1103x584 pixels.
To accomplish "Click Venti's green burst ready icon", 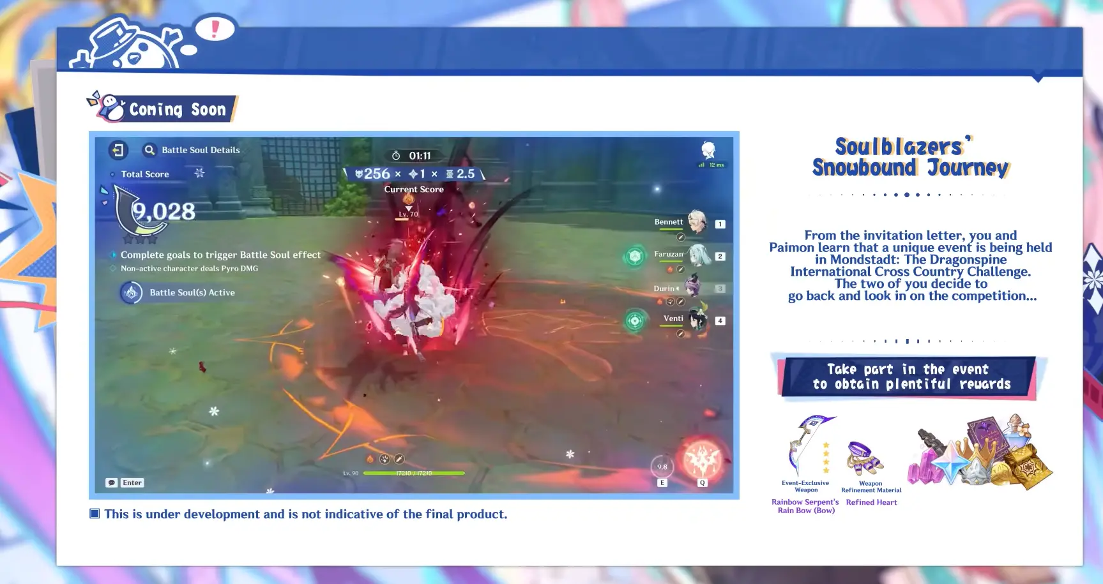I will 634,320.
